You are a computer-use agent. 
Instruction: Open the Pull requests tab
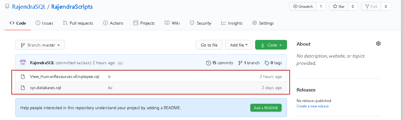tap(78, 23)
